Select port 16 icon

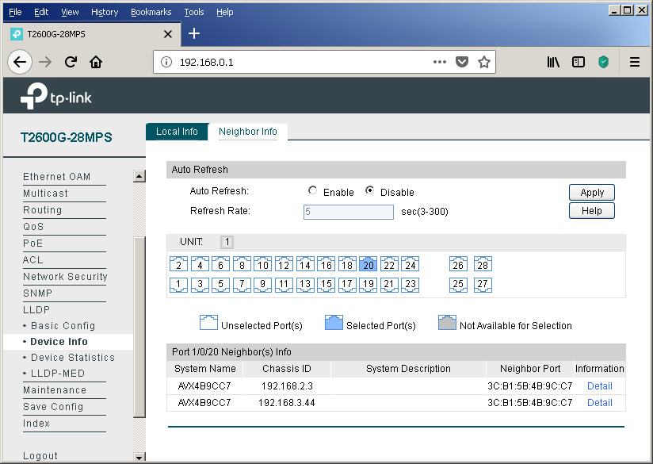tap(326, 264)
